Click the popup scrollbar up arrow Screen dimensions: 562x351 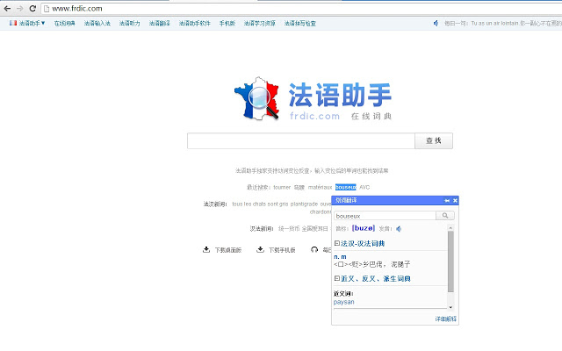click(450, 227)
